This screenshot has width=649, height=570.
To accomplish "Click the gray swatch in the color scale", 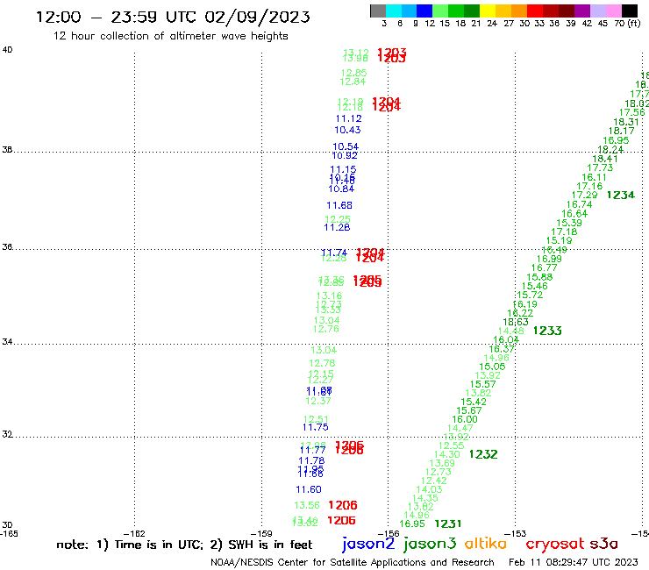I will pos(378,11).
